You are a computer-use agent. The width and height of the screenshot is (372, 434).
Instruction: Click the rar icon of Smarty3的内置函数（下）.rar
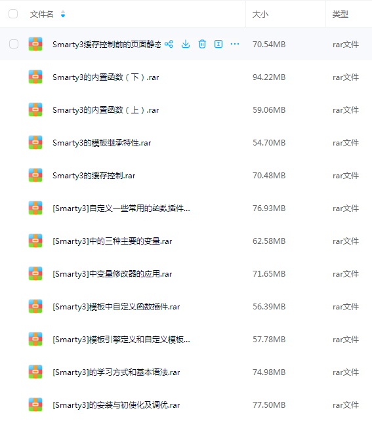[35, 77]
